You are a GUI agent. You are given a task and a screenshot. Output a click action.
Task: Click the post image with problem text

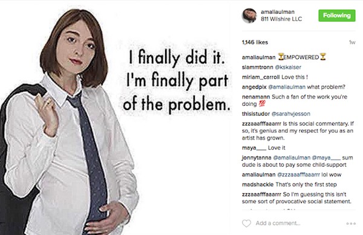[x=116, y=118]
